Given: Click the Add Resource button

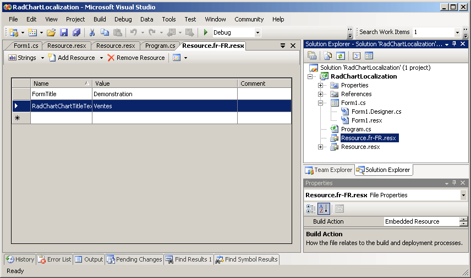Looking at the screenshot, I should pos(72,58).
